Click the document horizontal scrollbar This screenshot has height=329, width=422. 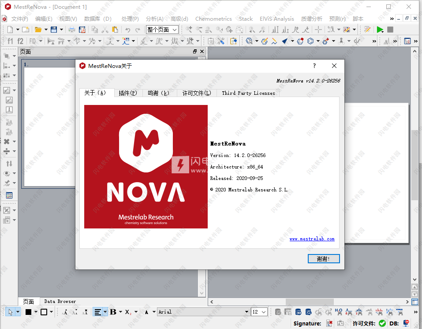click(310, 302)
